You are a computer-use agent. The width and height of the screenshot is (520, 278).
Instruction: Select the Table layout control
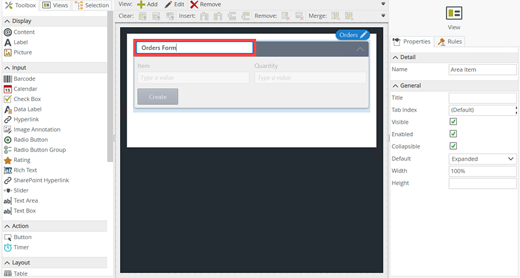tap(16, 273)
